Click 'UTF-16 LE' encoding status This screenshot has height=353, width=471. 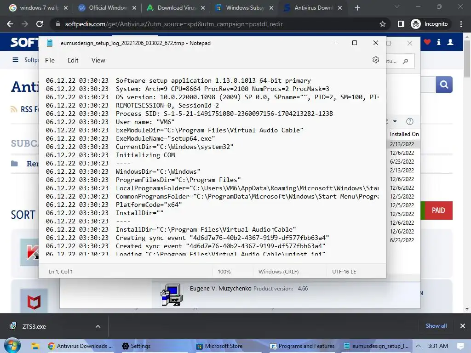coord(344,272)
